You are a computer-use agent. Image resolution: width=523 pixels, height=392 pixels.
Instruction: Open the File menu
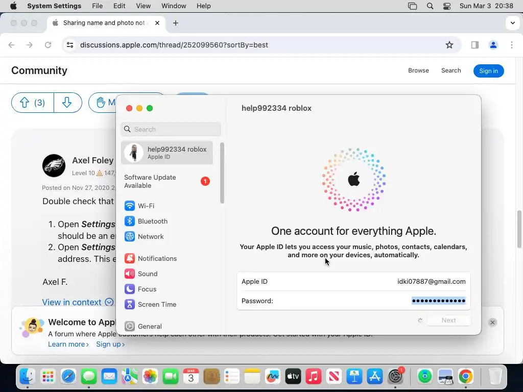coord(98,6)
